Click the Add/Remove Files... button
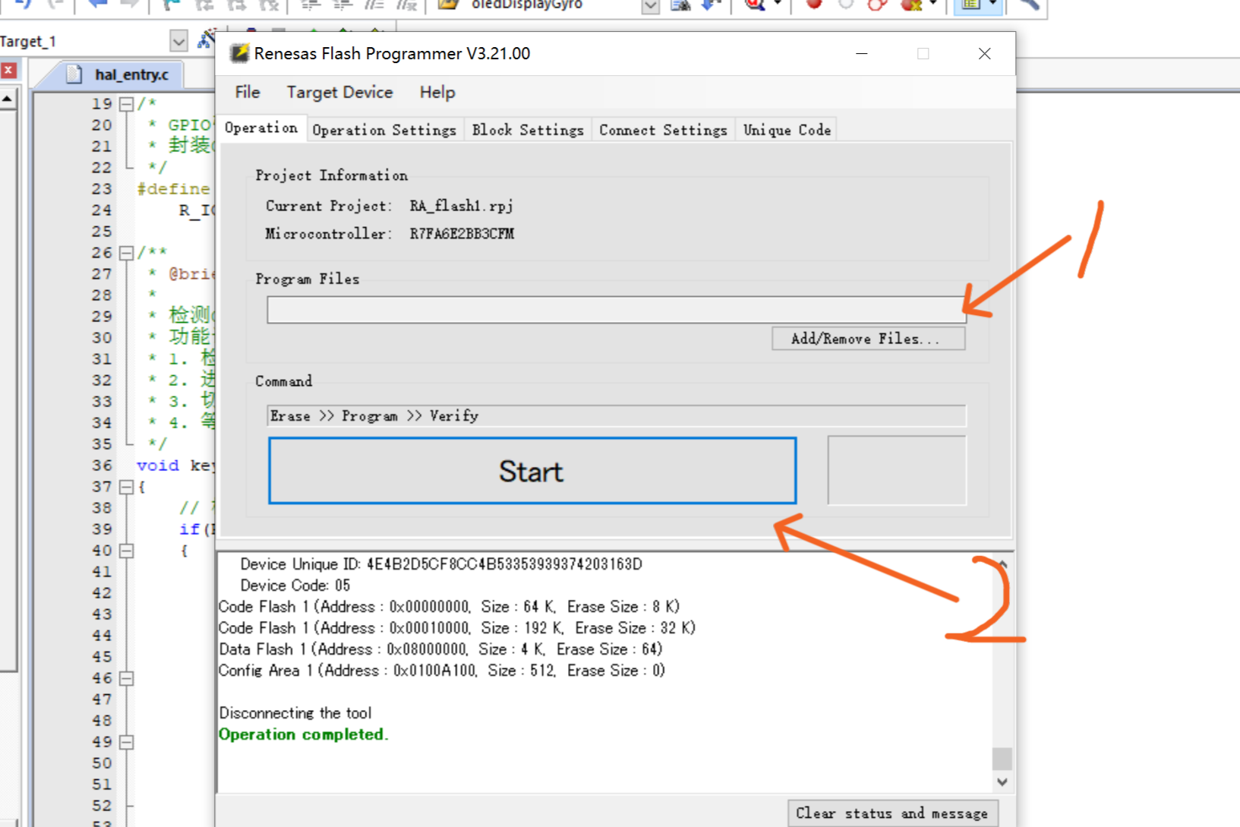This screenshot has width=1240, height=827. coord(868,339)
